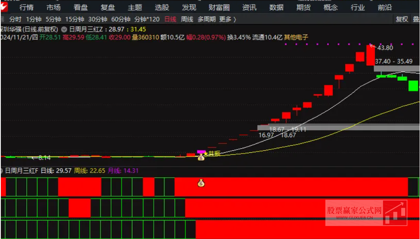Image resolution: width=420 pixels, height=239 pixels.
Task: Switch to the 30分钟 period
Action: pos(98,19)
